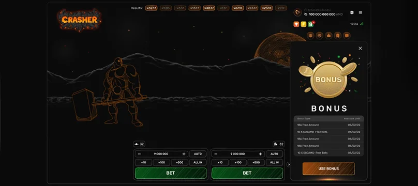Increase the bet amount in right panel

point(260,154)
